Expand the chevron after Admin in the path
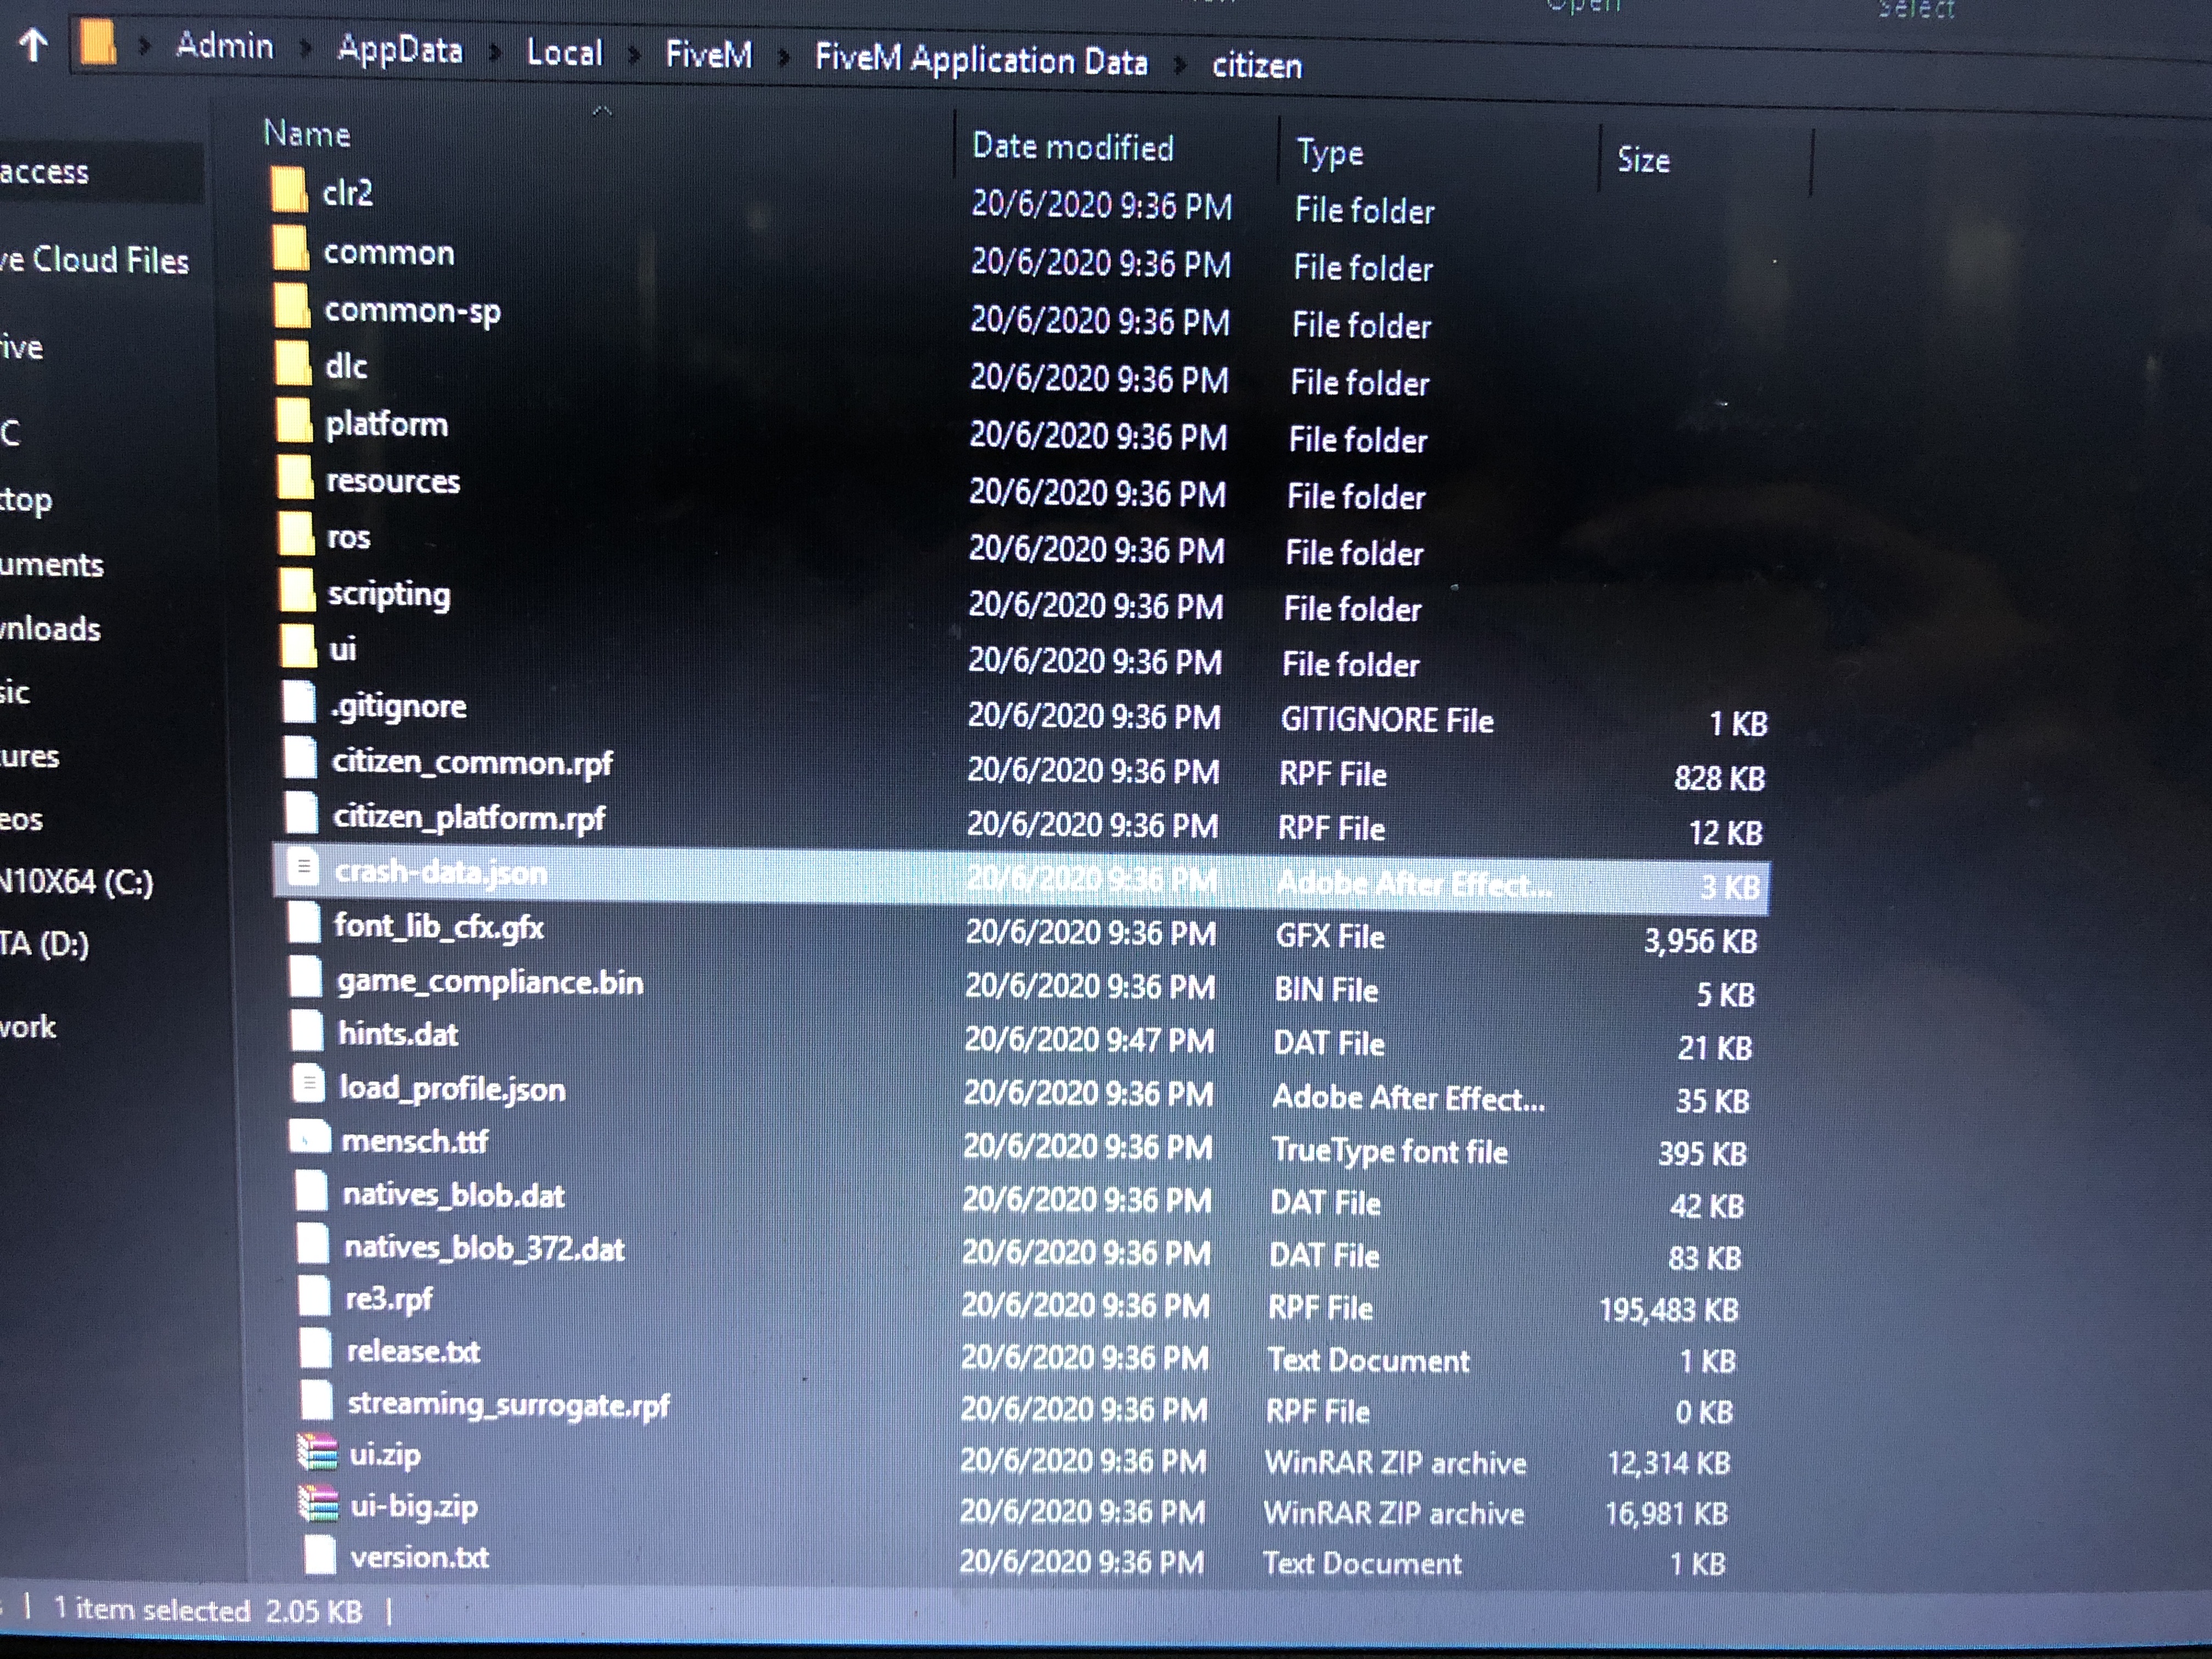2212x1659 pixels. 305,49
